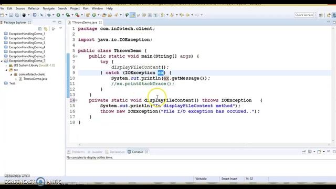Click the toggle block selection toolbar icon
The width and height of the screenshot is (336, 189).
[150, 15]
